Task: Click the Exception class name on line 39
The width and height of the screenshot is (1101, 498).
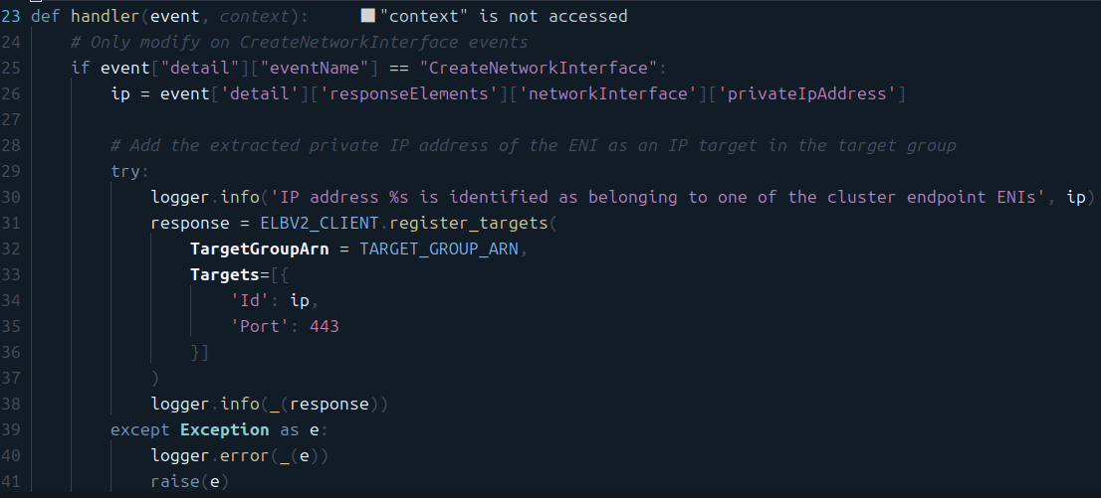Action: coord(225,430)
